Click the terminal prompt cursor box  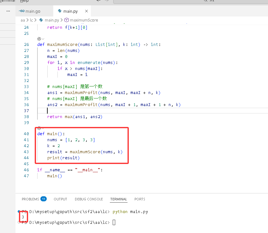coord(114,222)
